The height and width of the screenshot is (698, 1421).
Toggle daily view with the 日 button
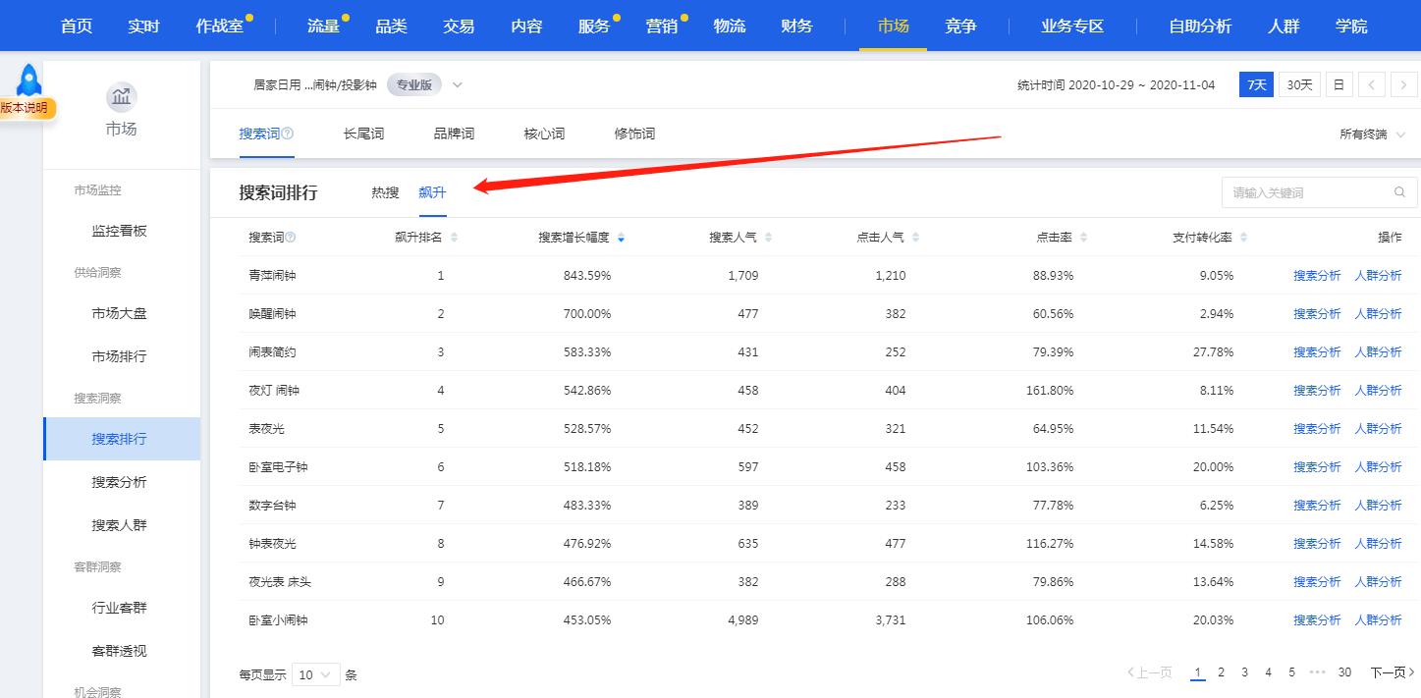[1339, 84]
